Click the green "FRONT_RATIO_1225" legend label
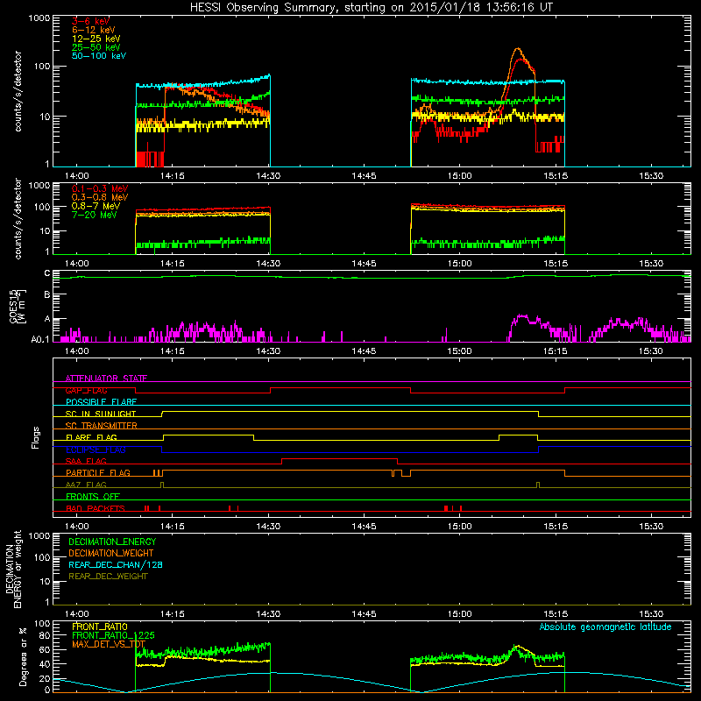This screenshot has height=701, width=701. [113, 635]
